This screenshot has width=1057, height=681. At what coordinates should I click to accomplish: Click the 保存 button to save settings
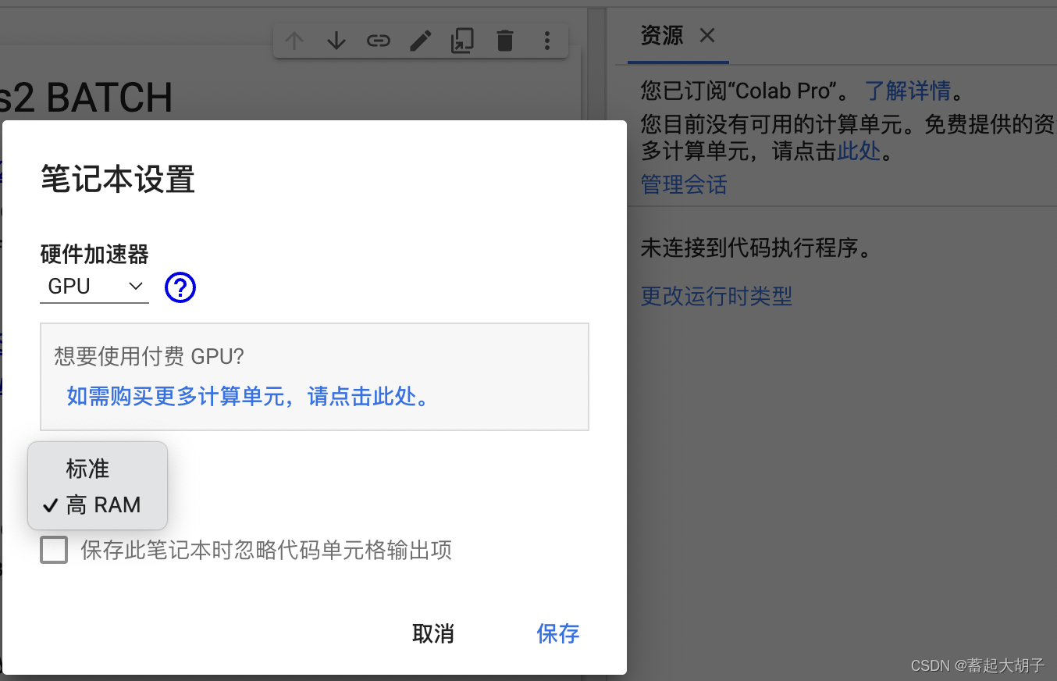[557, 633]
